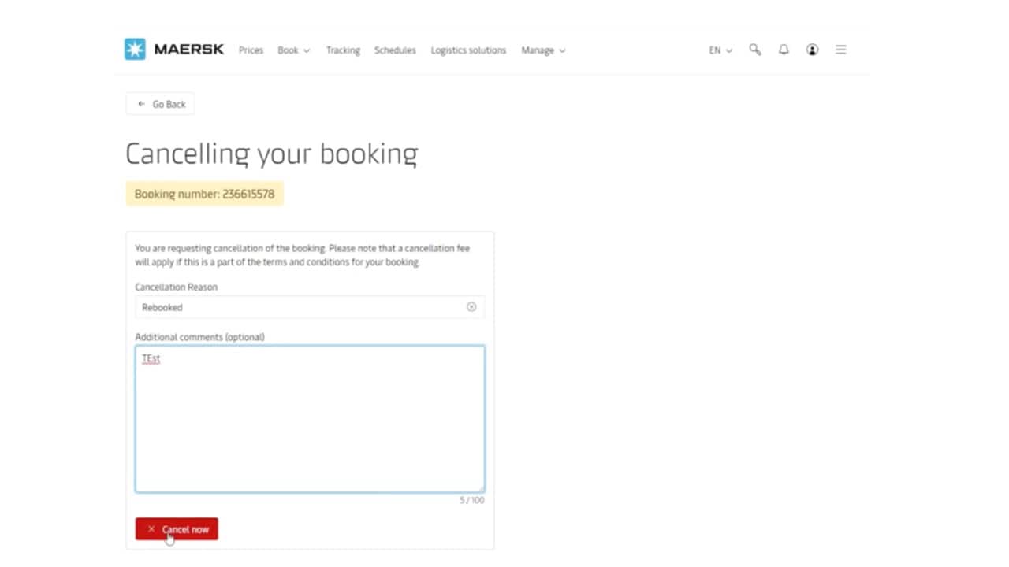Expand the Manage menu dropdown
The image size is (1009, 567).
pyautogui.click(x=543, y=50)
